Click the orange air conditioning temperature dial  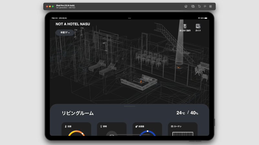click(76, 133)
